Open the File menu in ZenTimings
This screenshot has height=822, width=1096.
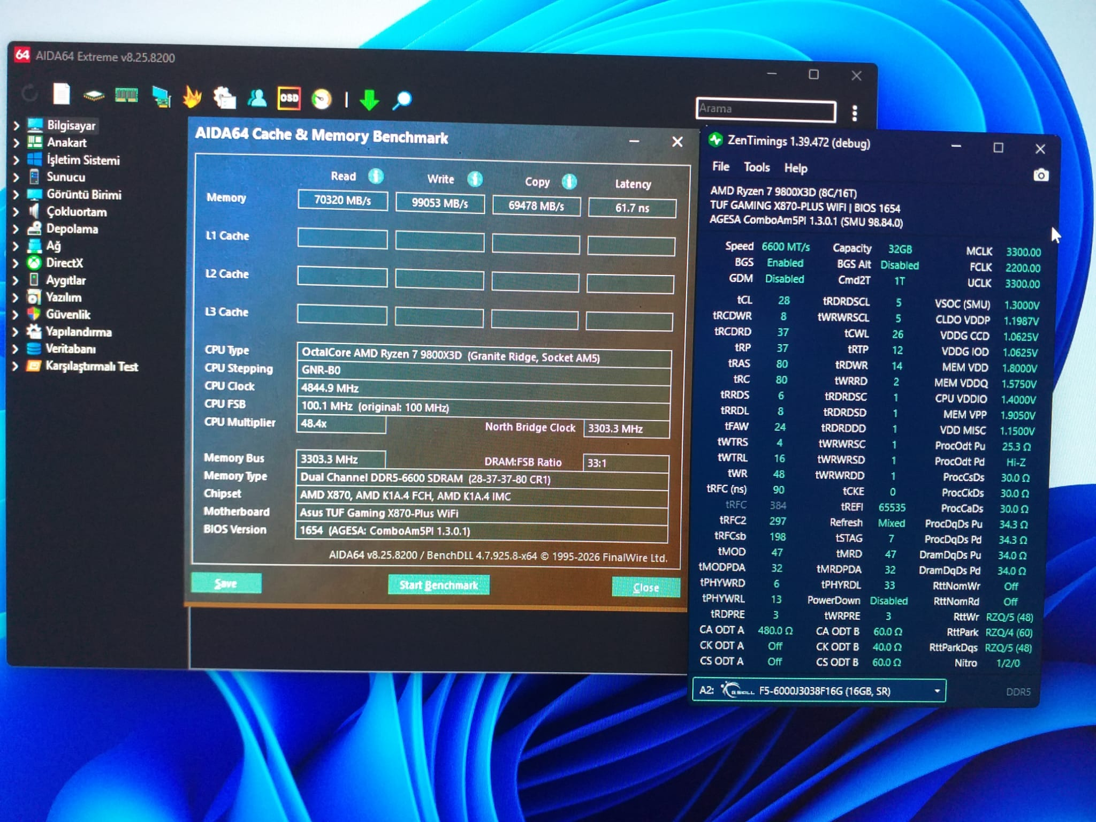click(721, 166)
